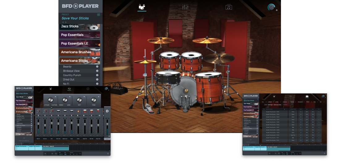The image size is (340, 163).
Task: Show info for Birdseye View preset in main window
Action: (97, 71)
